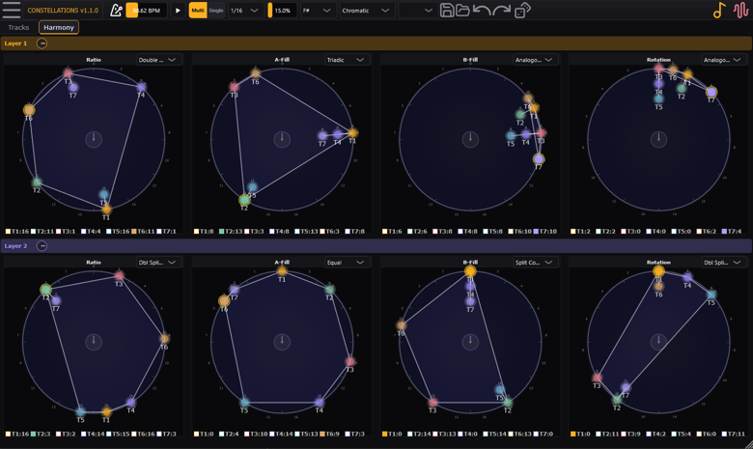Select the T6 node in Layer 2 A-Fill circle
Viewport: 753px width, 449px height.
224,300
